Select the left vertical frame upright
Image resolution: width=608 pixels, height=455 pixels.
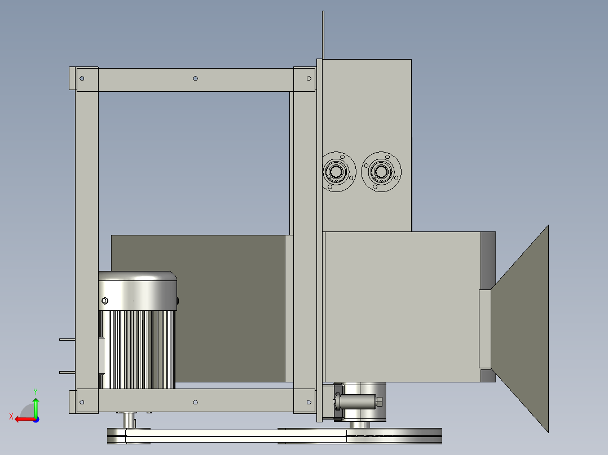point(86,240)
